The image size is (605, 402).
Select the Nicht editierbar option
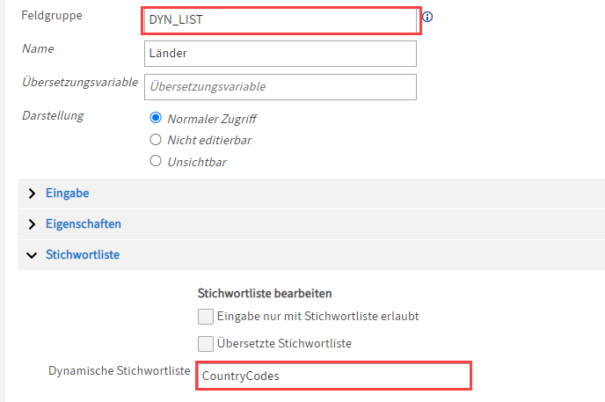(156, 139)
